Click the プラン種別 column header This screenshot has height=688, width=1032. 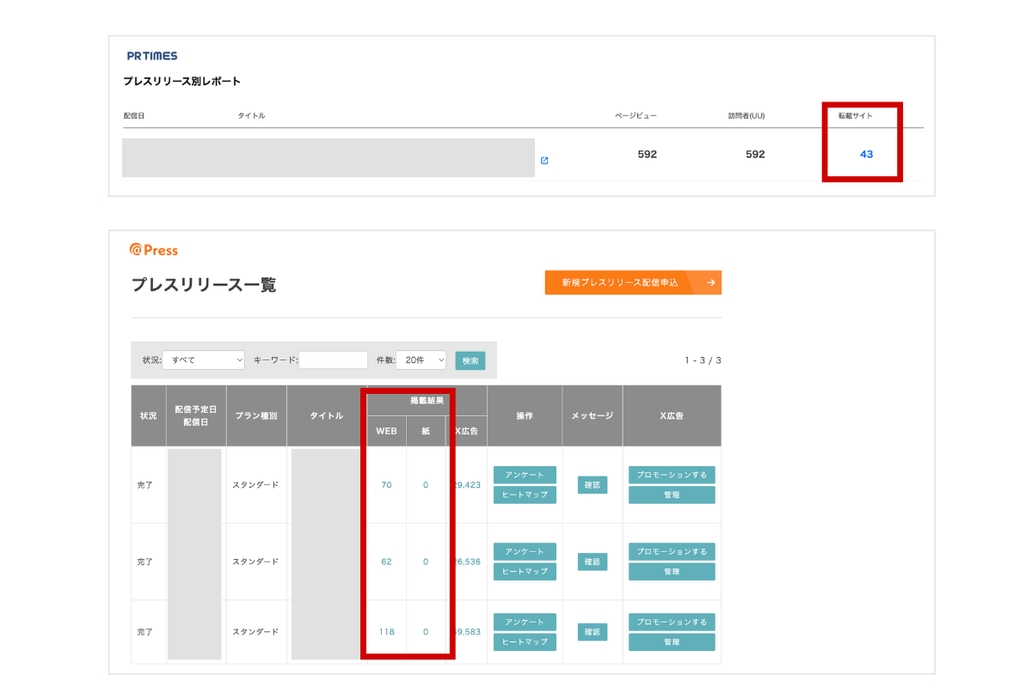255,415
